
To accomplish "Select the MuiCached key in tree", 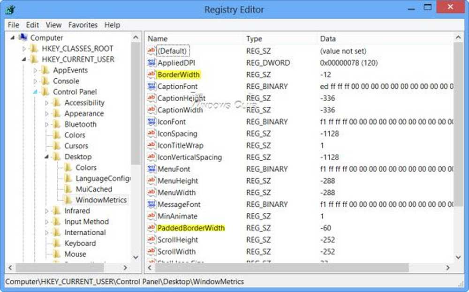I will 93,189.
